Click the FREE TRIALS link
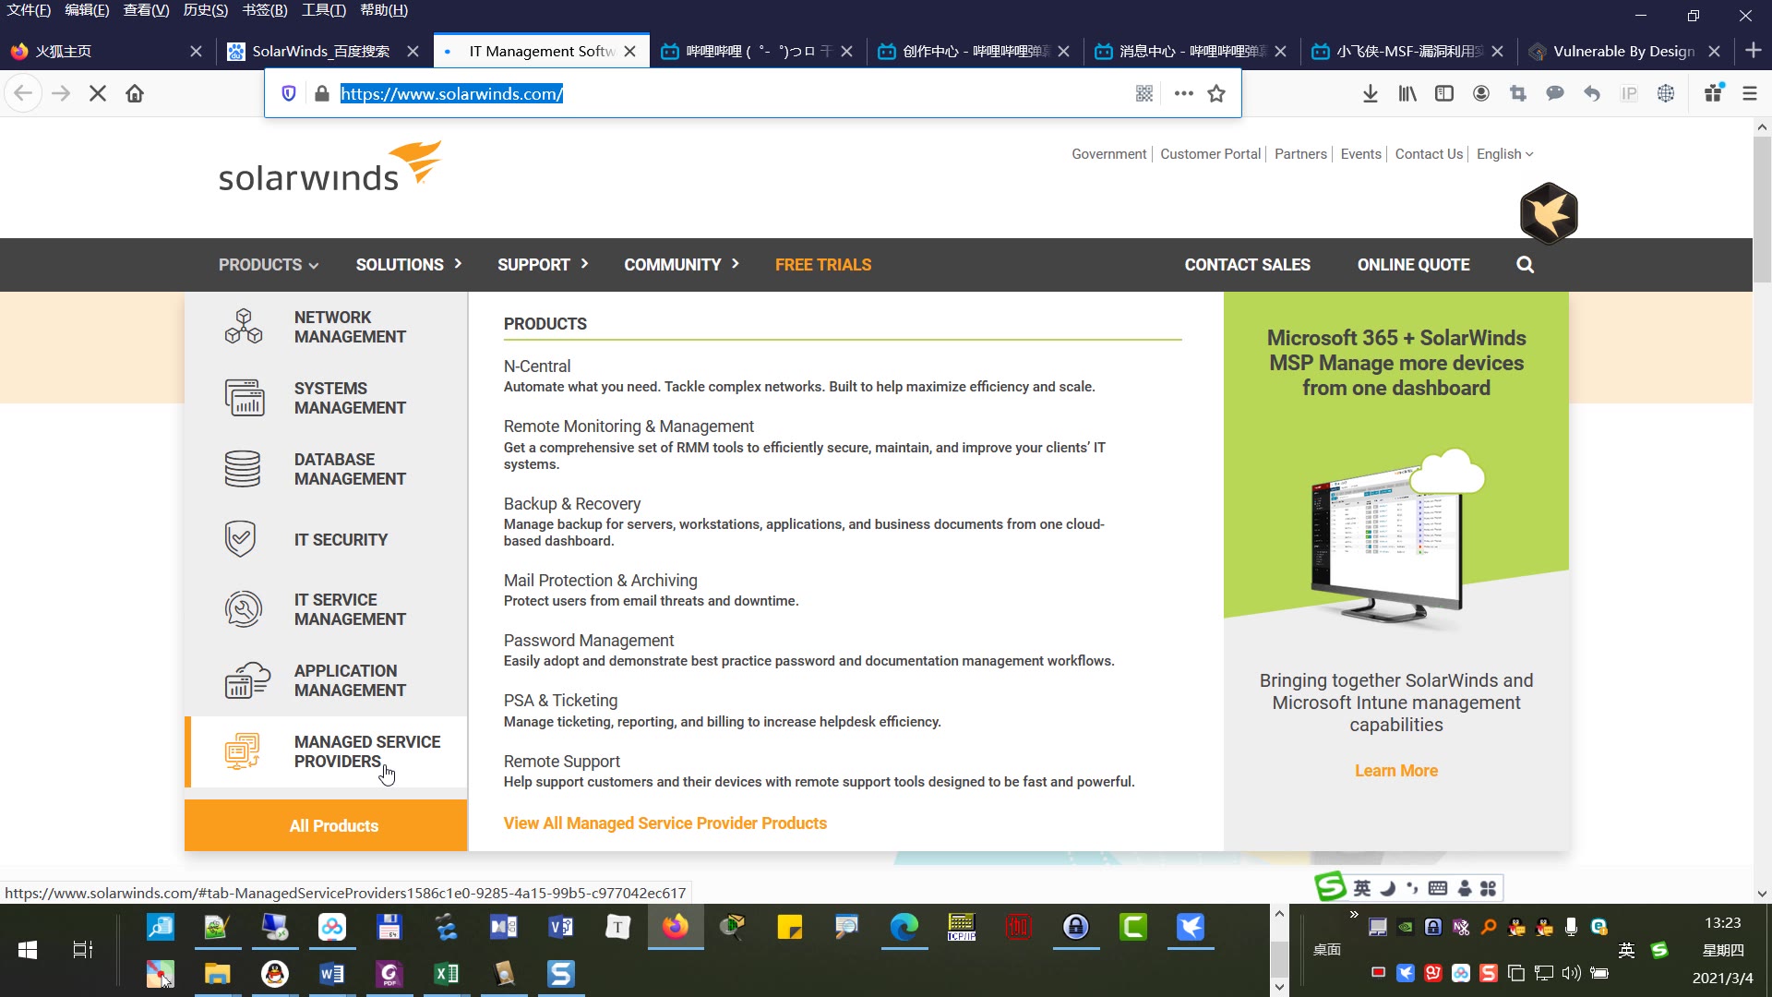 point(823,265)
